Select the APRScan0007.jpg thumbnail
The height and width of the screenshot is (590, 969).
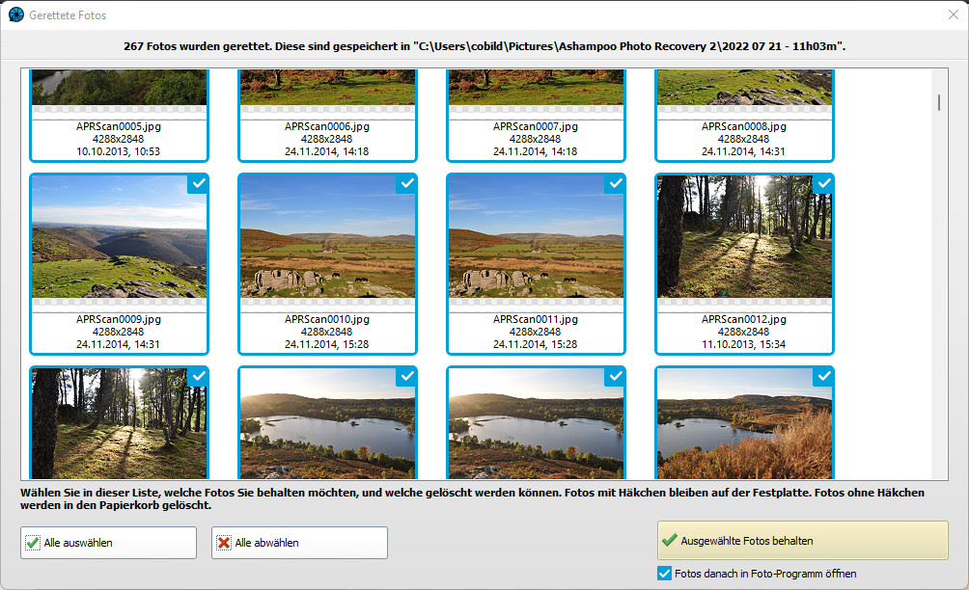click(x=536, y=87)
